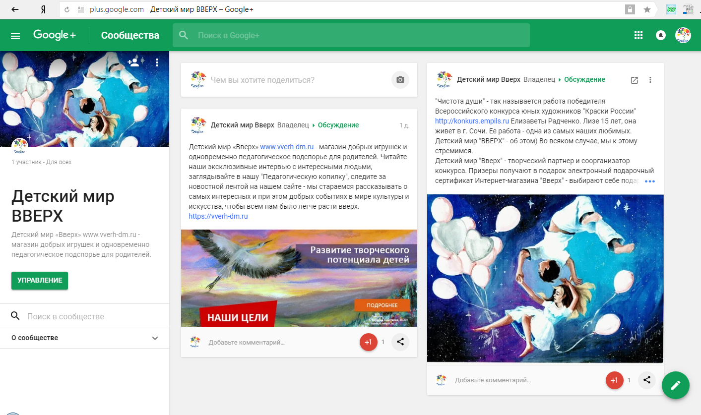Go back with the browser back arrow
The width and height of the screenshot is (701, 415).
pos(15,9)
